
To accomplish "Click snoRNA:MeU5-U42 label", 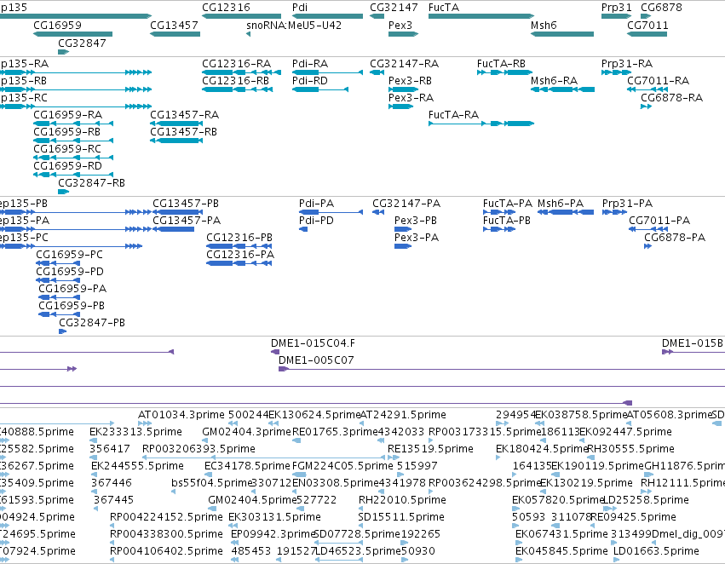I will tap(294, 25).
